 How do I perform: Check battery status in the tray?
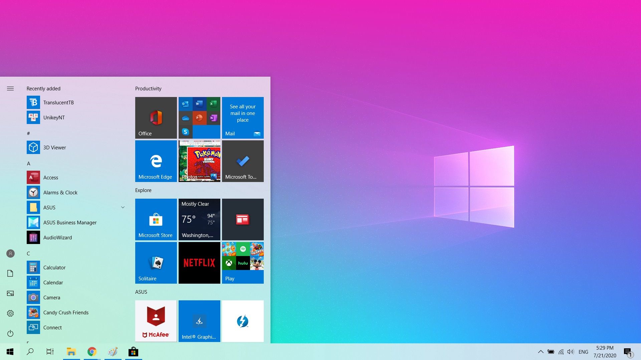coord(551,352)
